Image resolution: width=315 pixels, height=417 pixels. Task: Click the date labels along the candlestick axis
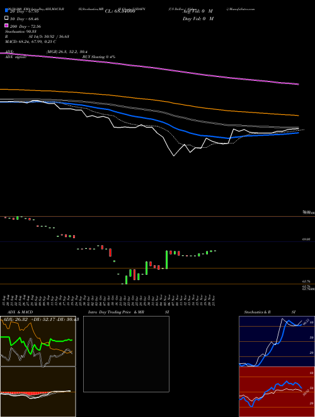(x=109, y=301)
